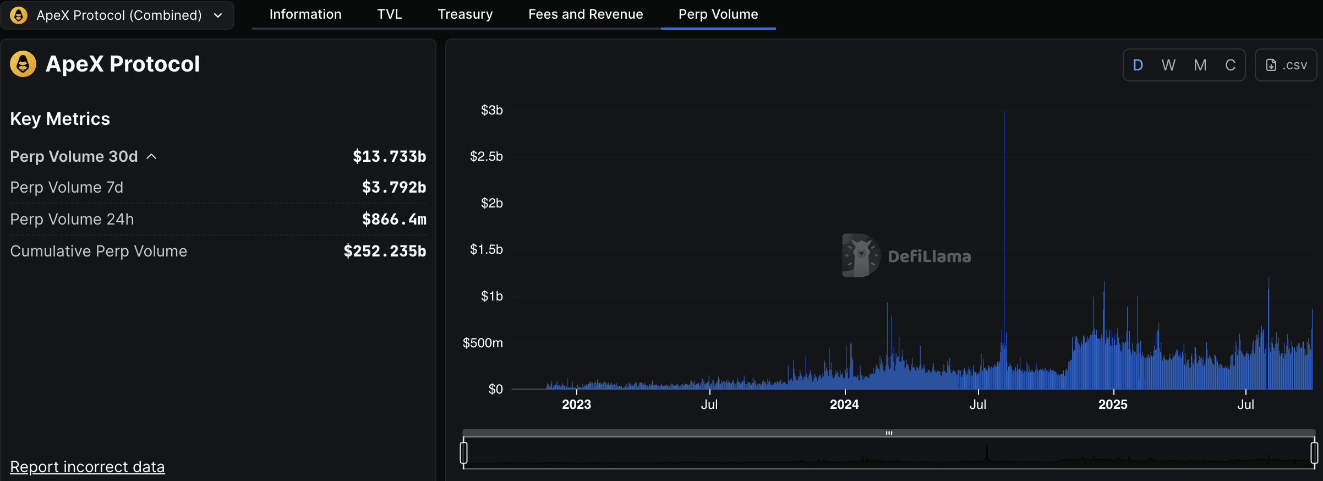Viewport: 1323px width, 481px height.
Task: Click the tallest volume spike bar in chart
Action: (1004, 250)
